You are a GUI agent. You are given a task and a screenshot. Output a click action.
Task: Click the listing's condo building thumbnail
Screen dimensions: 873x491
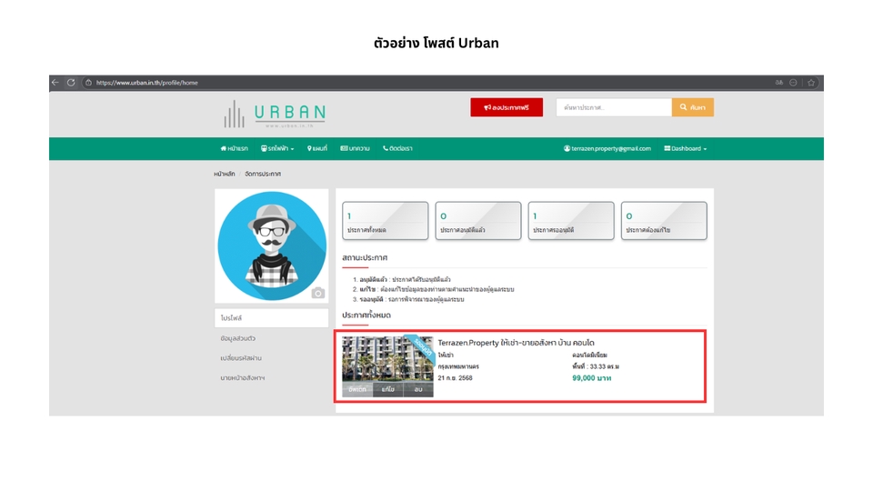pyautogui.click(x=387, y=359)
